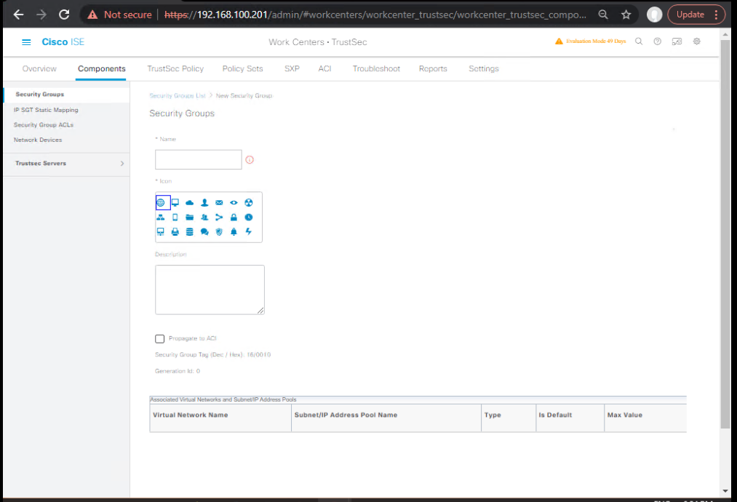Open the settings gear in ISE header
737x502 pixels.
(x=697, y=41)
